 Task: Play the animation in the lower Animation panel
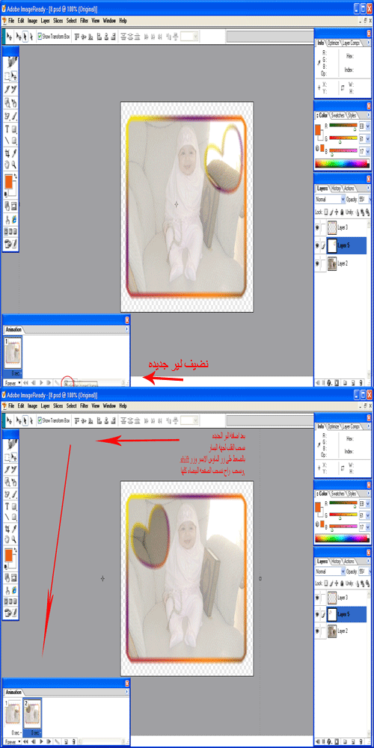[x=41, y=742]
